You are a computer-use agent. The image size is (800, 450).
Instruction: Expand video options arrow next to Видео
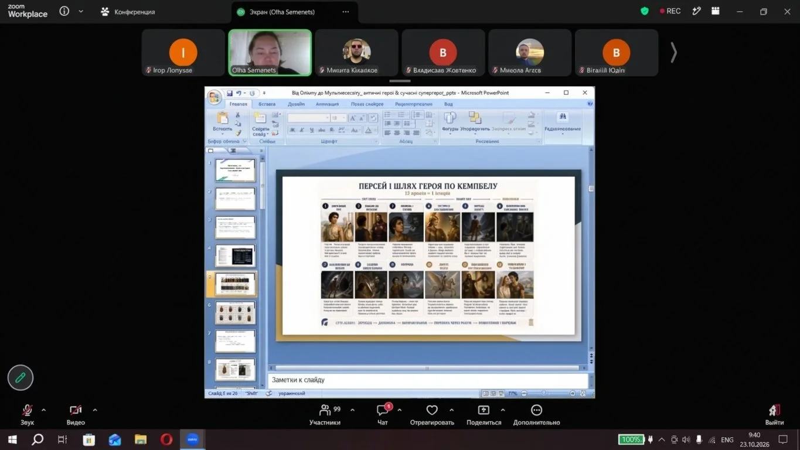tap(95, 410)
